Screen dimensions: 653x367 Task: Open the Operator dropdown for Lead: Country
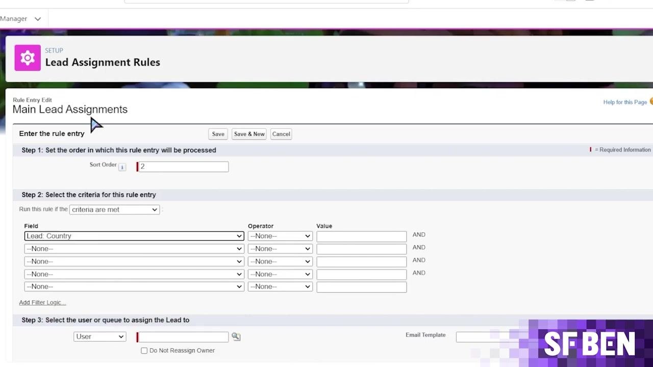280,236
